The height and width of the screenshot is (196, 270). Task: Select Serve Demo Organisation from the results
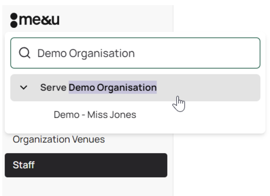pyautogui.click(x=98, y=88)
